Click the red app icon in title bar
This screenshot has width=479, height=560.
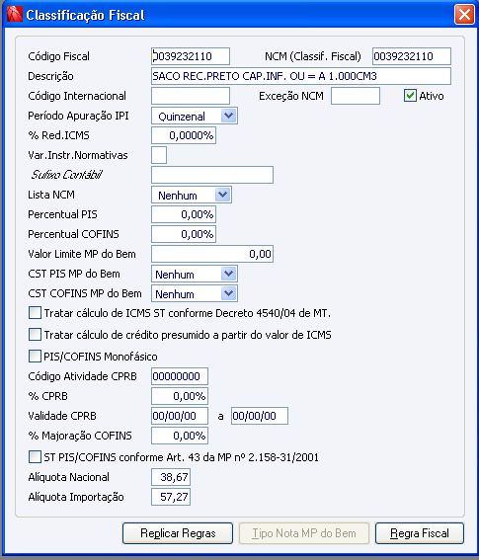15,15
